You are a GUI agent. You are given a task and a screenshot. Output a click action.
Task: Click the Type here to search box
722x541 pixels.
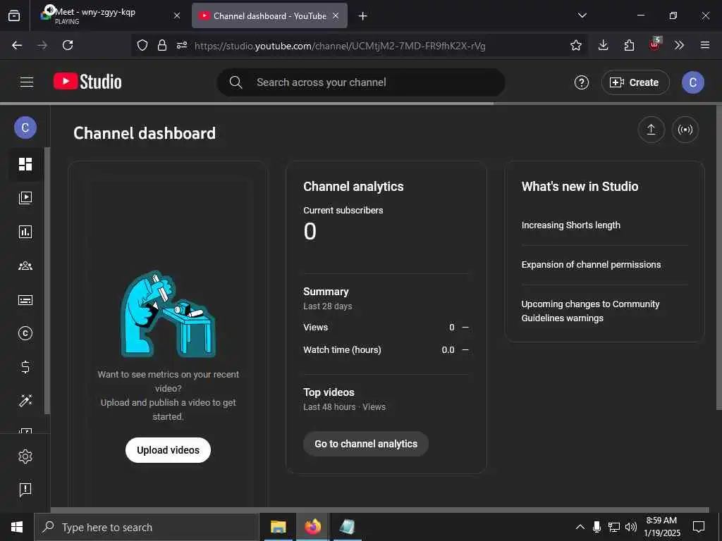(147, 527)
